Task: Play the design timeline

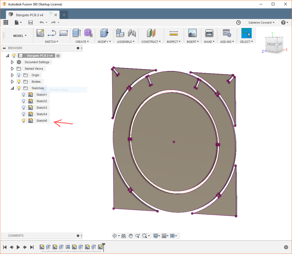Action: pos(18,247)
